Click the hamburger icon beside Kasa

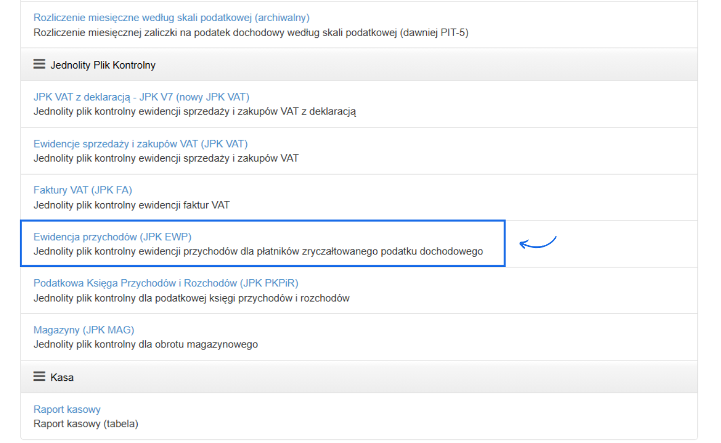click(x=39, y=377)
